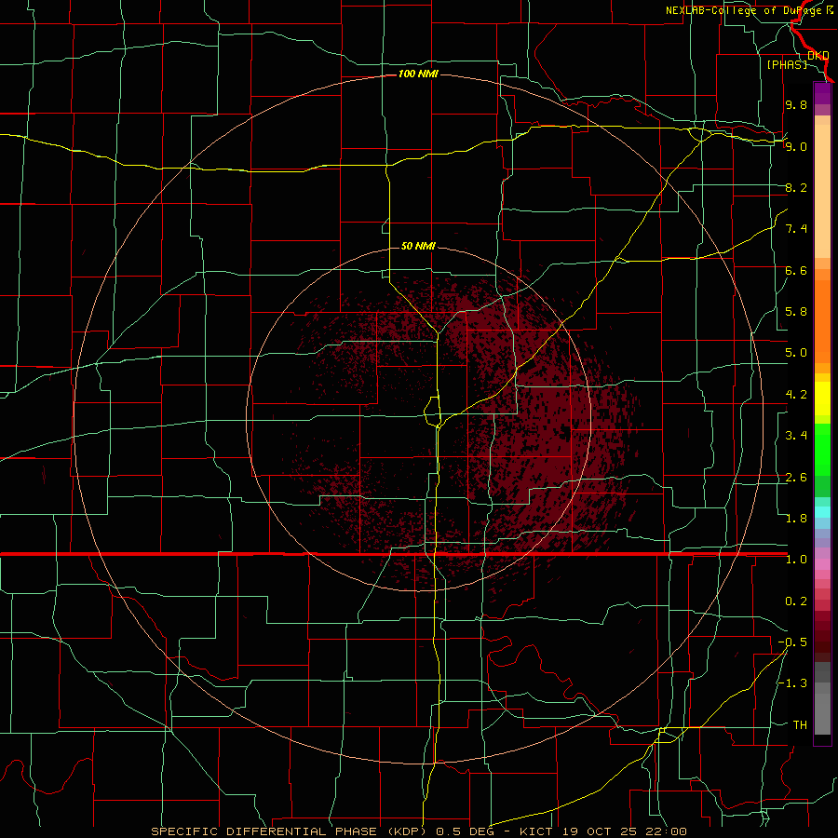Viewport: 838px width, 838px height.
Task: Select the purple top segment of the color bar
Action: coord(822,93)
